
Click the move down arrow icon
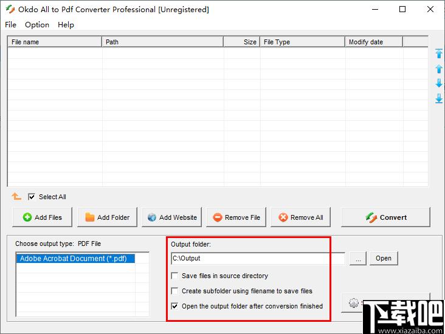point(439,83)
